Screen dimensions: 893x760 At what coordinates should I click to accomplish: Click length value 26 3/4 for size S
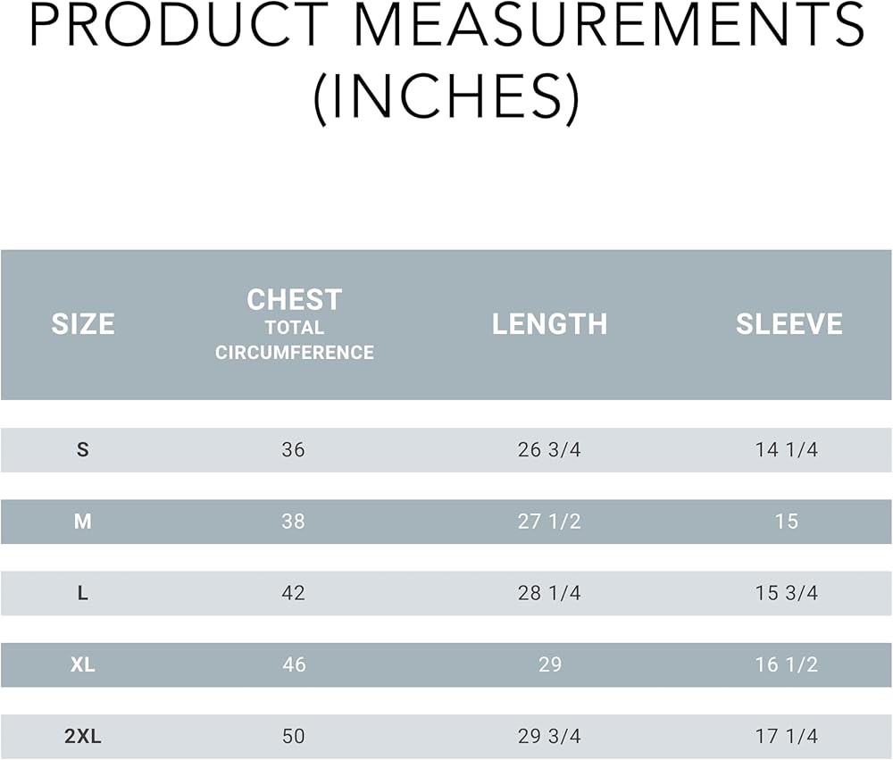(x=549, y=450)
